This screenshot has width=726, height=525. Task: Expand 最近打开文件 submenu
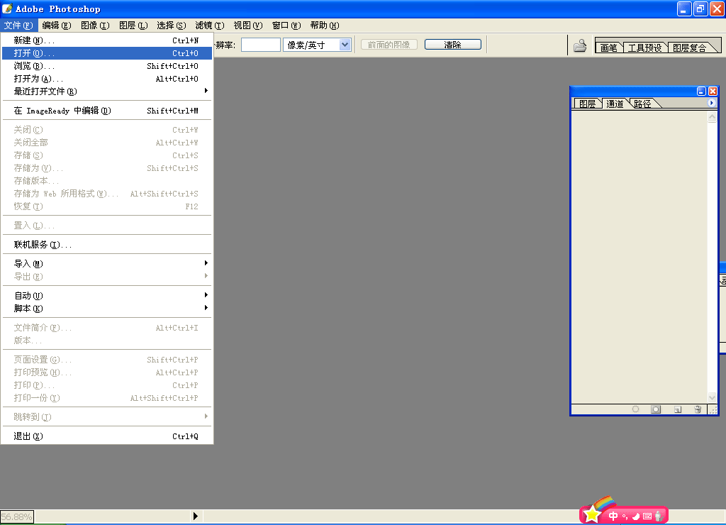pos(107,92)
